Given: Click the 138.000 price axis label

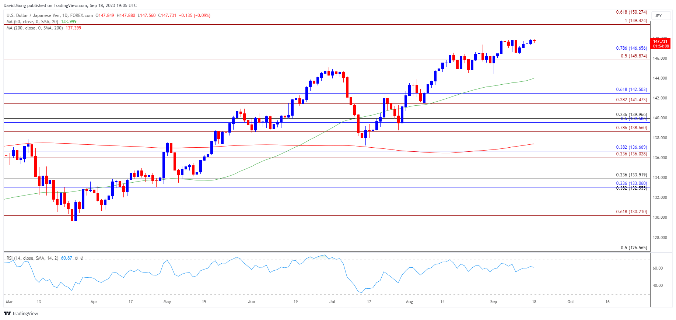Looking at the screenshot, I should pos(660,138).
